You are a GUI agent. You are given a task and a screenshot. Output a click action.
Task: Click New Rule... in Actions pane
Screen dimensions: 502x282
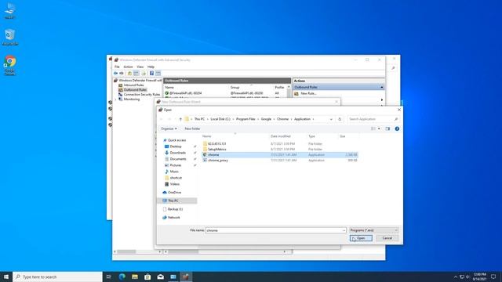[308, 93]
